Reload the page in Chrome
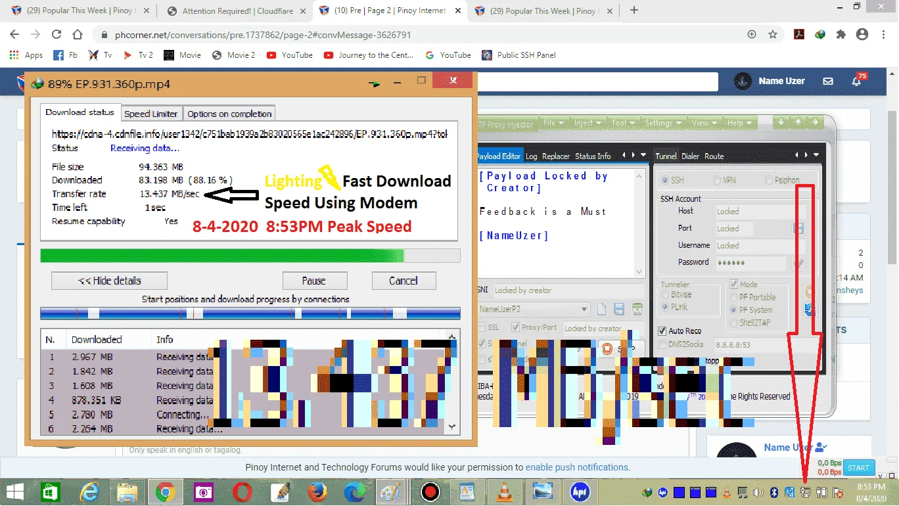This screenshot has width=899, height=506. coord(57,34)
